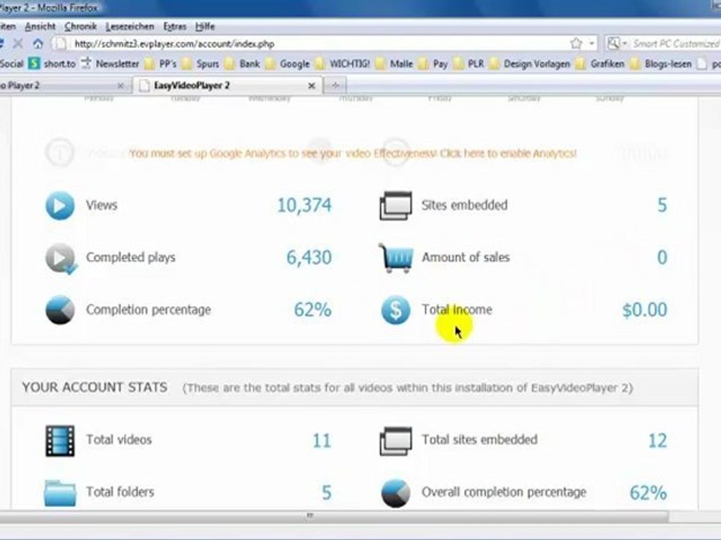Click the Amount of sales cart icon
721x540 pixels.
click(396, 258)
